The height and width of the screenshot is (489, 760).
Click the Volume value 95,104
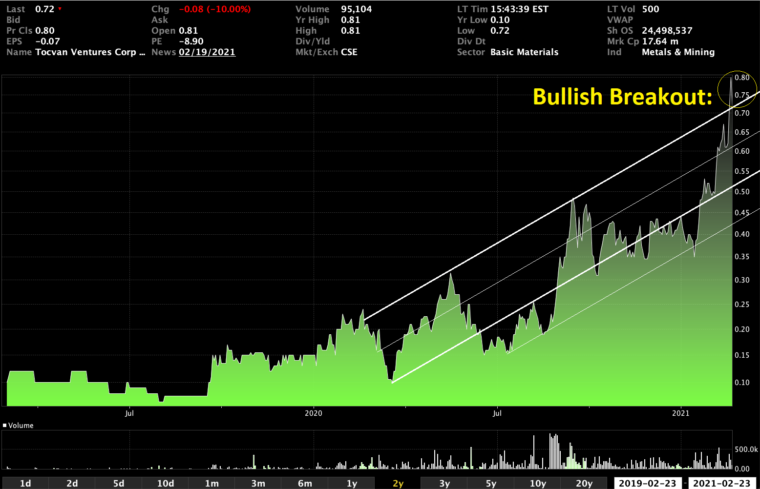(357, 9)
